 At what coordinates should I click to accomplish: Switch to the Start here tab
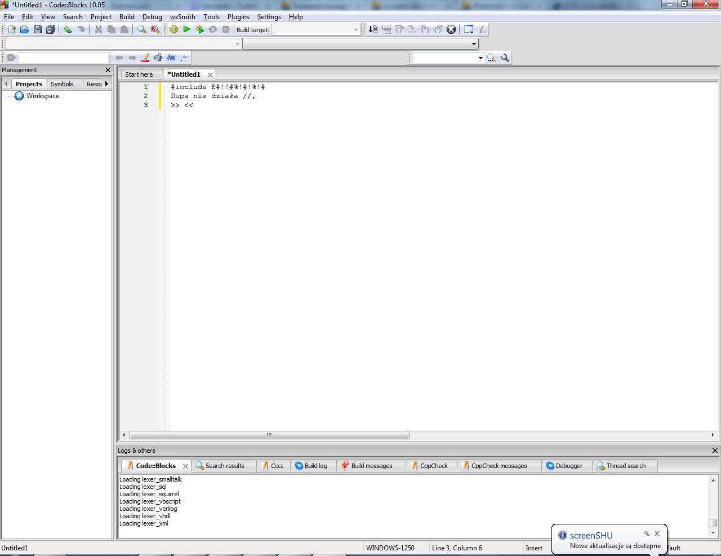coord(139,74)
